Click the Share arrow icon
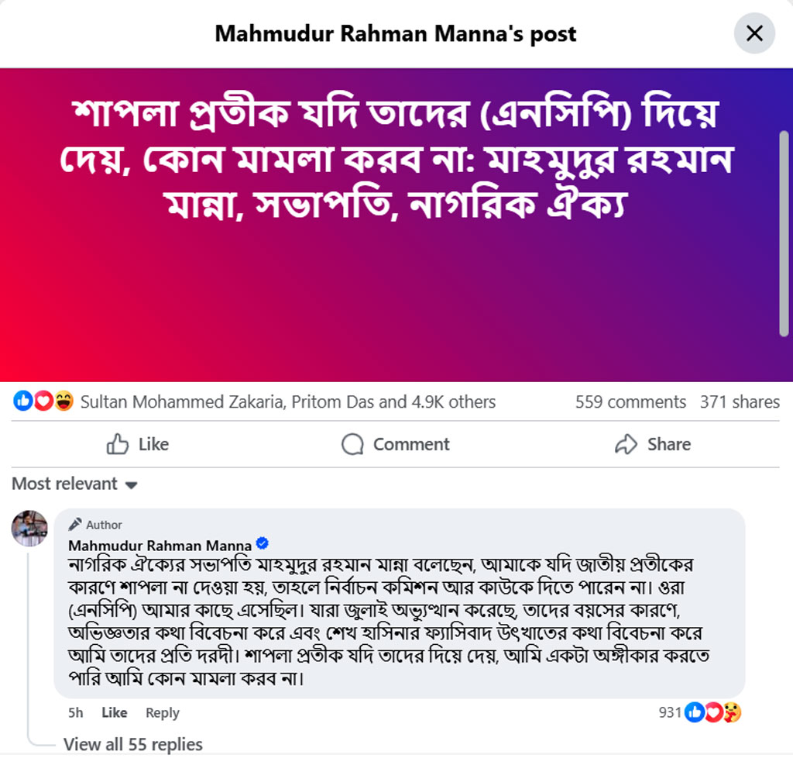Viewport: 793px width, 765px height. [x=625, y=444]
